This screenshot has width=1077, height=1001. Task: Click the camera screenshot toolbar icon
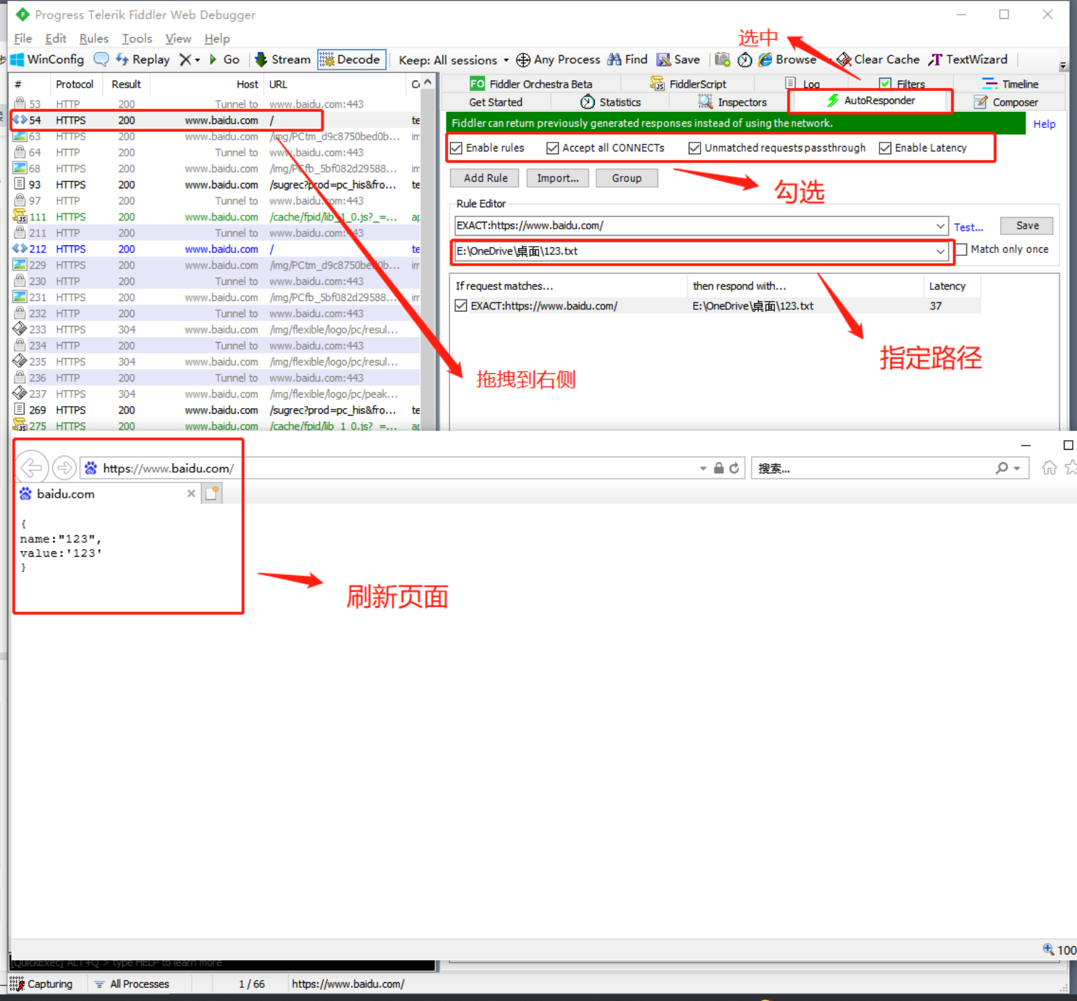tap(723, 60)
